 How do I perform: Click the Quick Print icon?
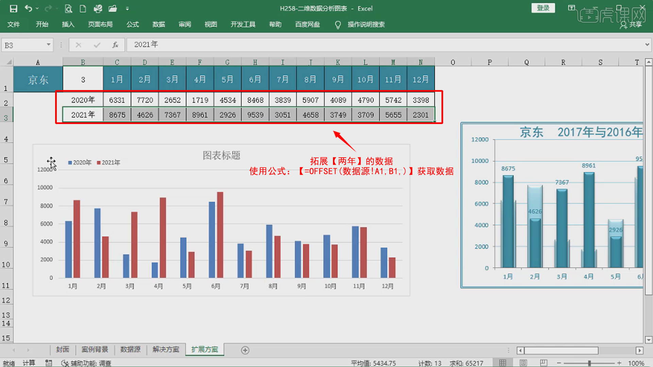pyautogui.click(x=98, y=8)
